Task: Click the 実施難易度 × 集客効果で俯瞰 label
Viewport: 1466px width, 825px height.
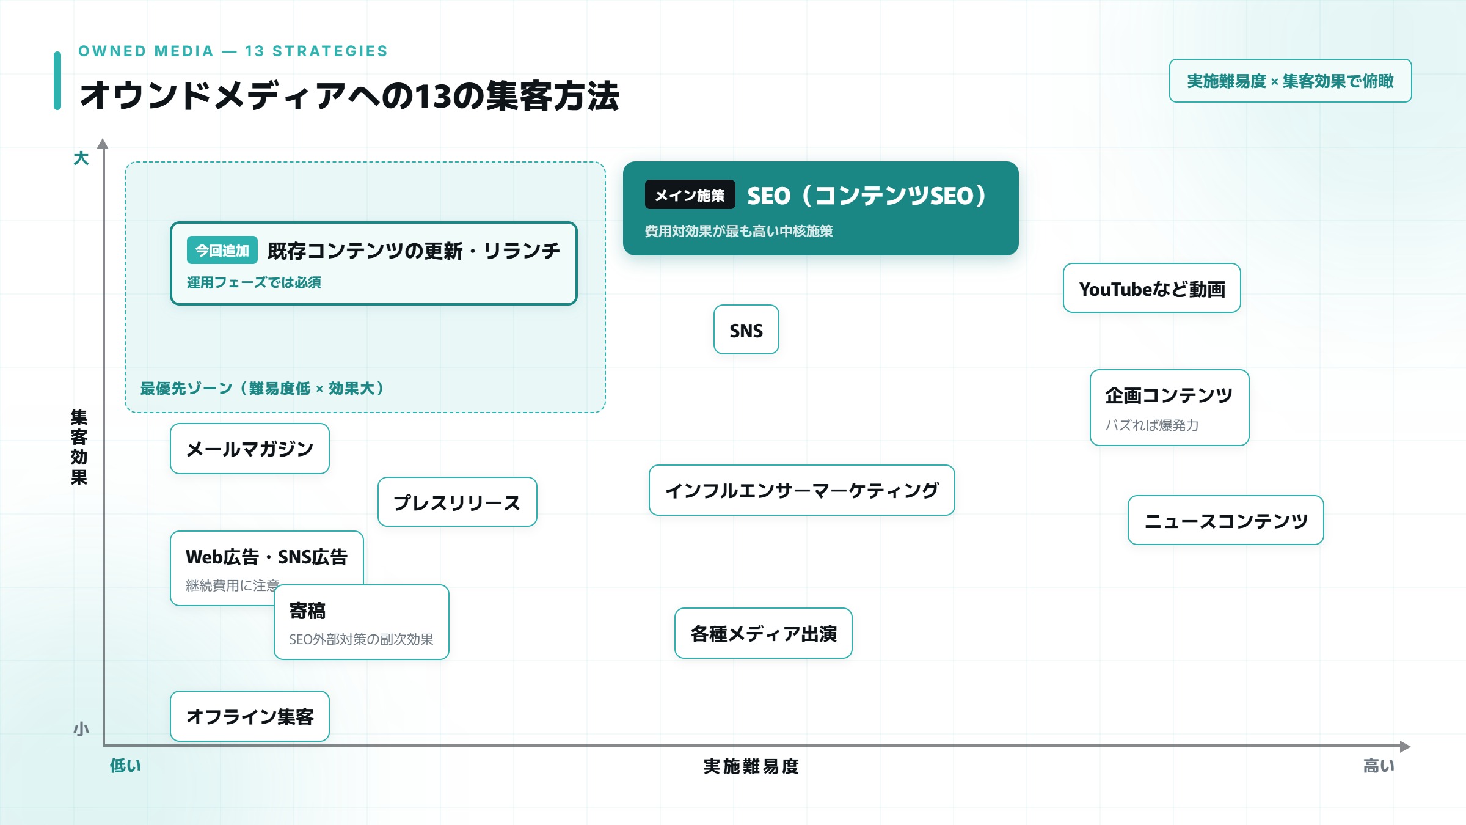Action: pos(1290,81)
